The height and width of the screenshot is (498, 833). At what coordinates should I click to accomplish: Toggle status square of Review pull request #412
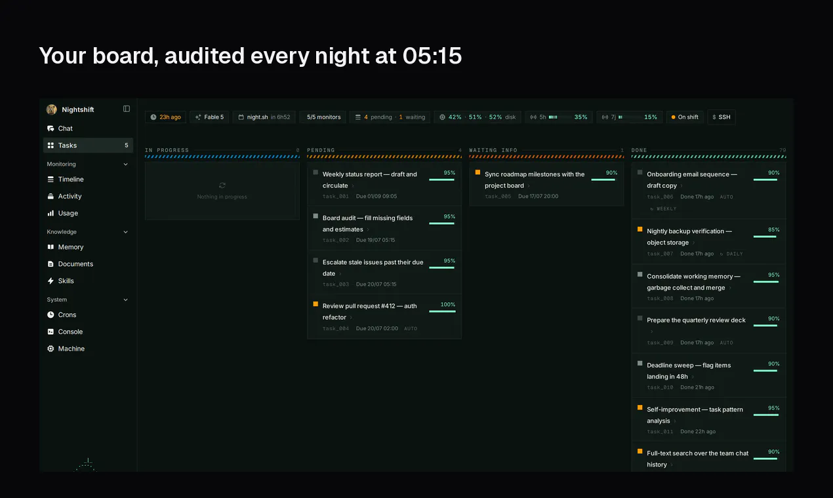tap(315, 304)
